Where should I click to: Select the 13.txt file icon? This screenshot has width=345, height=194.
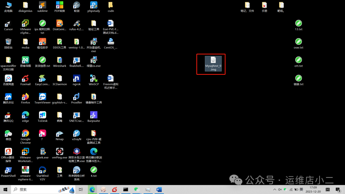tap(299, 25)
